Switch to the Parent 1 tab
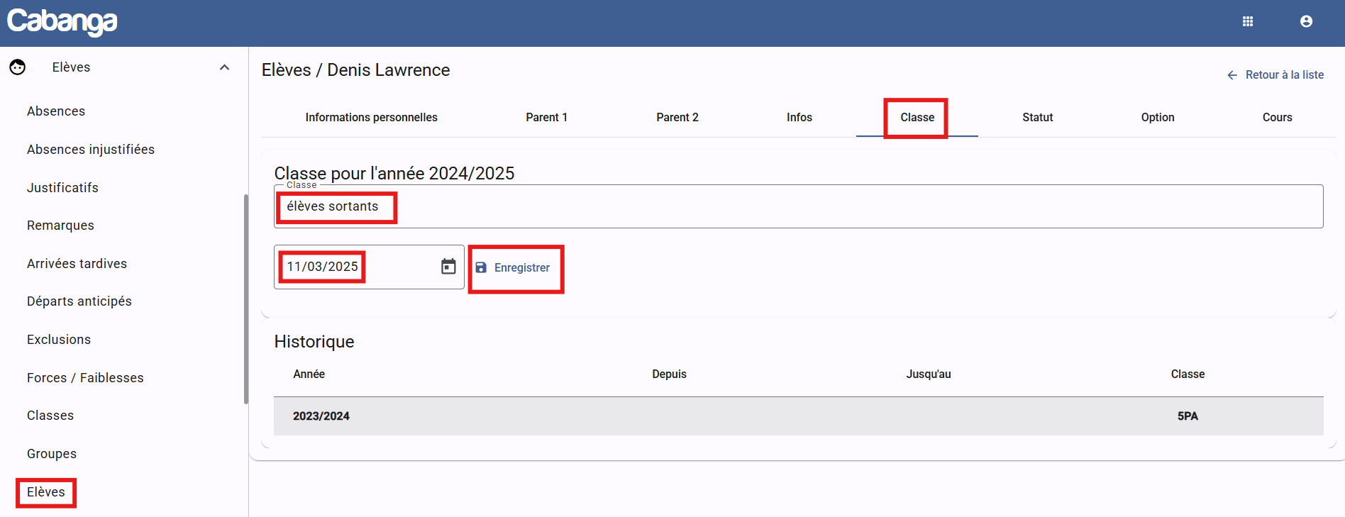 click(x=546, y=118)
